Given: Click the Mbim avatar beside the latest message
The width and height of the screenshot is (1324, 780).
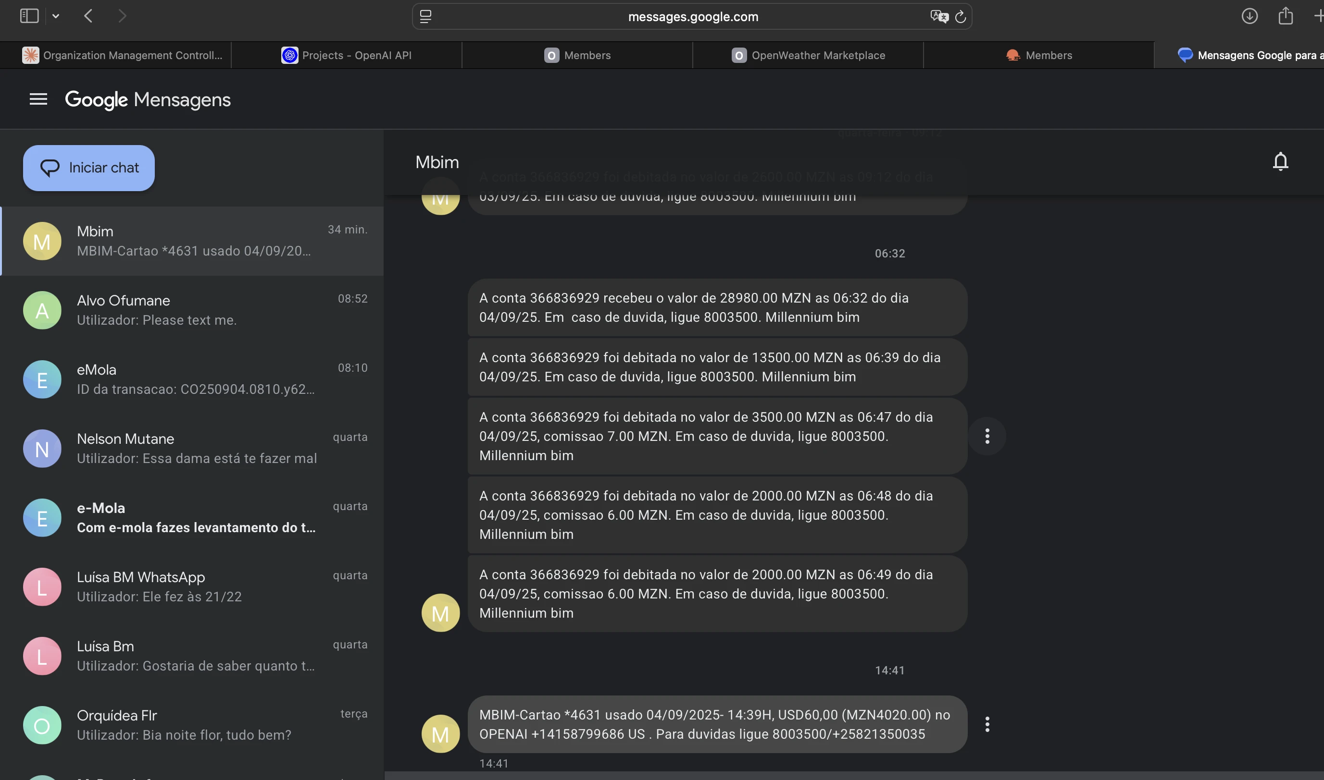Looking at the screenshot, I should (440, 734).
